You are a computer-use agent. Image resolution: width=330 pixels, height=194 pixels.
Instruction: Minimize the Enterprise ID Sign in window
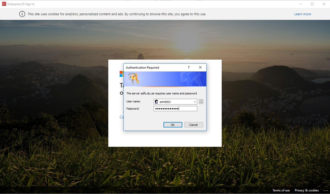click(301, 4)
